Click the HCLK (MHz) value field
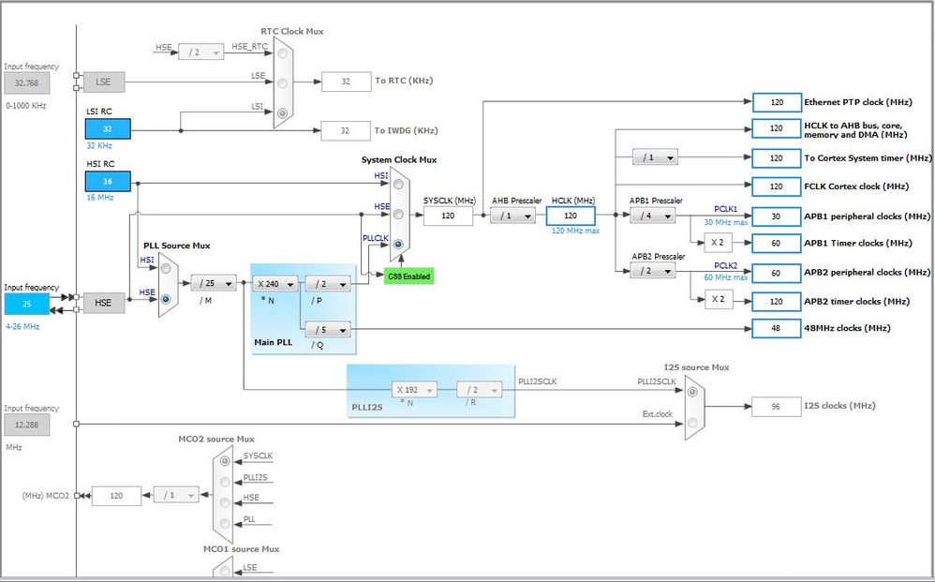The height and width of the screenshot is (582, 935). pyautogui.click(x=570, y=216)
